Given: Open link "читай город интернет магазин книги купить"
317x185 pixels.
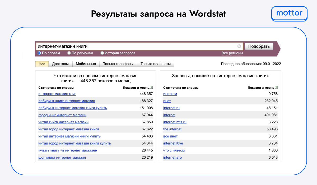Looking at the screenshot, I should 74,143.
